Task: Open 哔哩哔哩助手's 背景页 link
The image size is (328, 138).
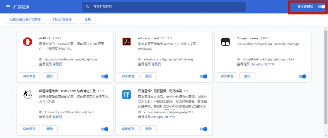Action: [x=57, y=117]
